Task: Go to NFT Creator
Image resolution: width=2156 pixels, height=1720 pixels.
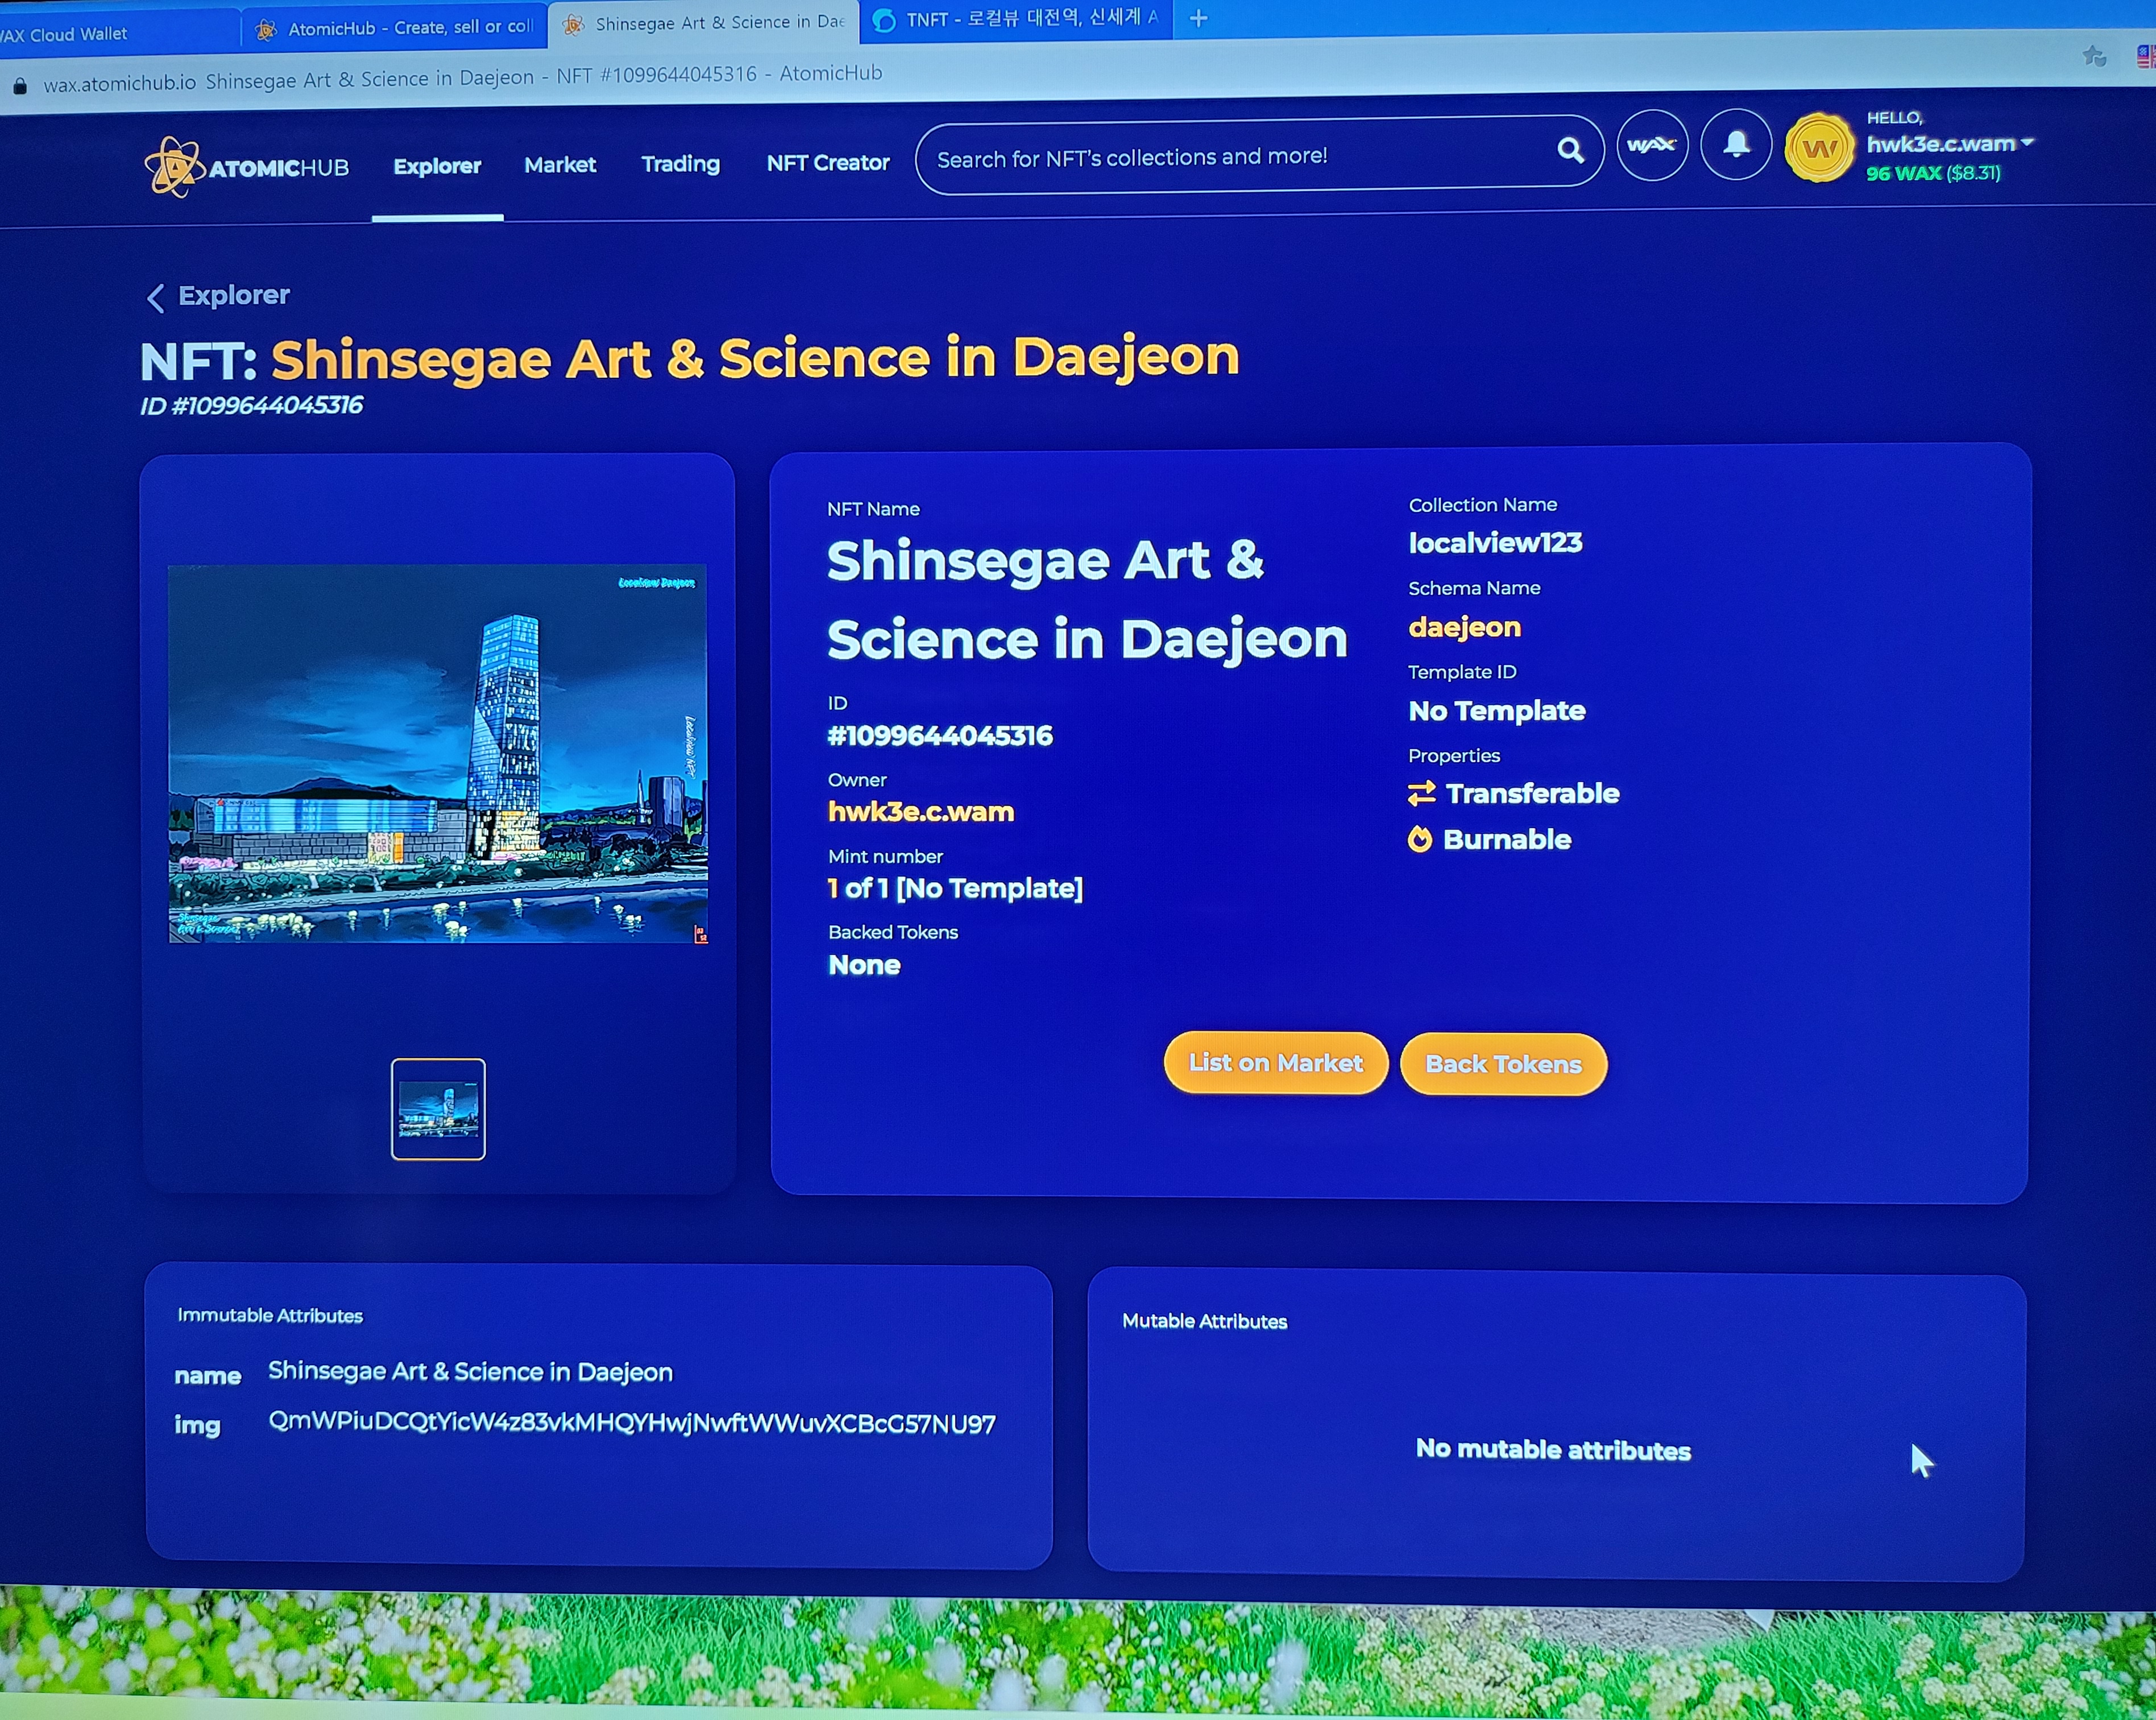Action: pos(827,163)
